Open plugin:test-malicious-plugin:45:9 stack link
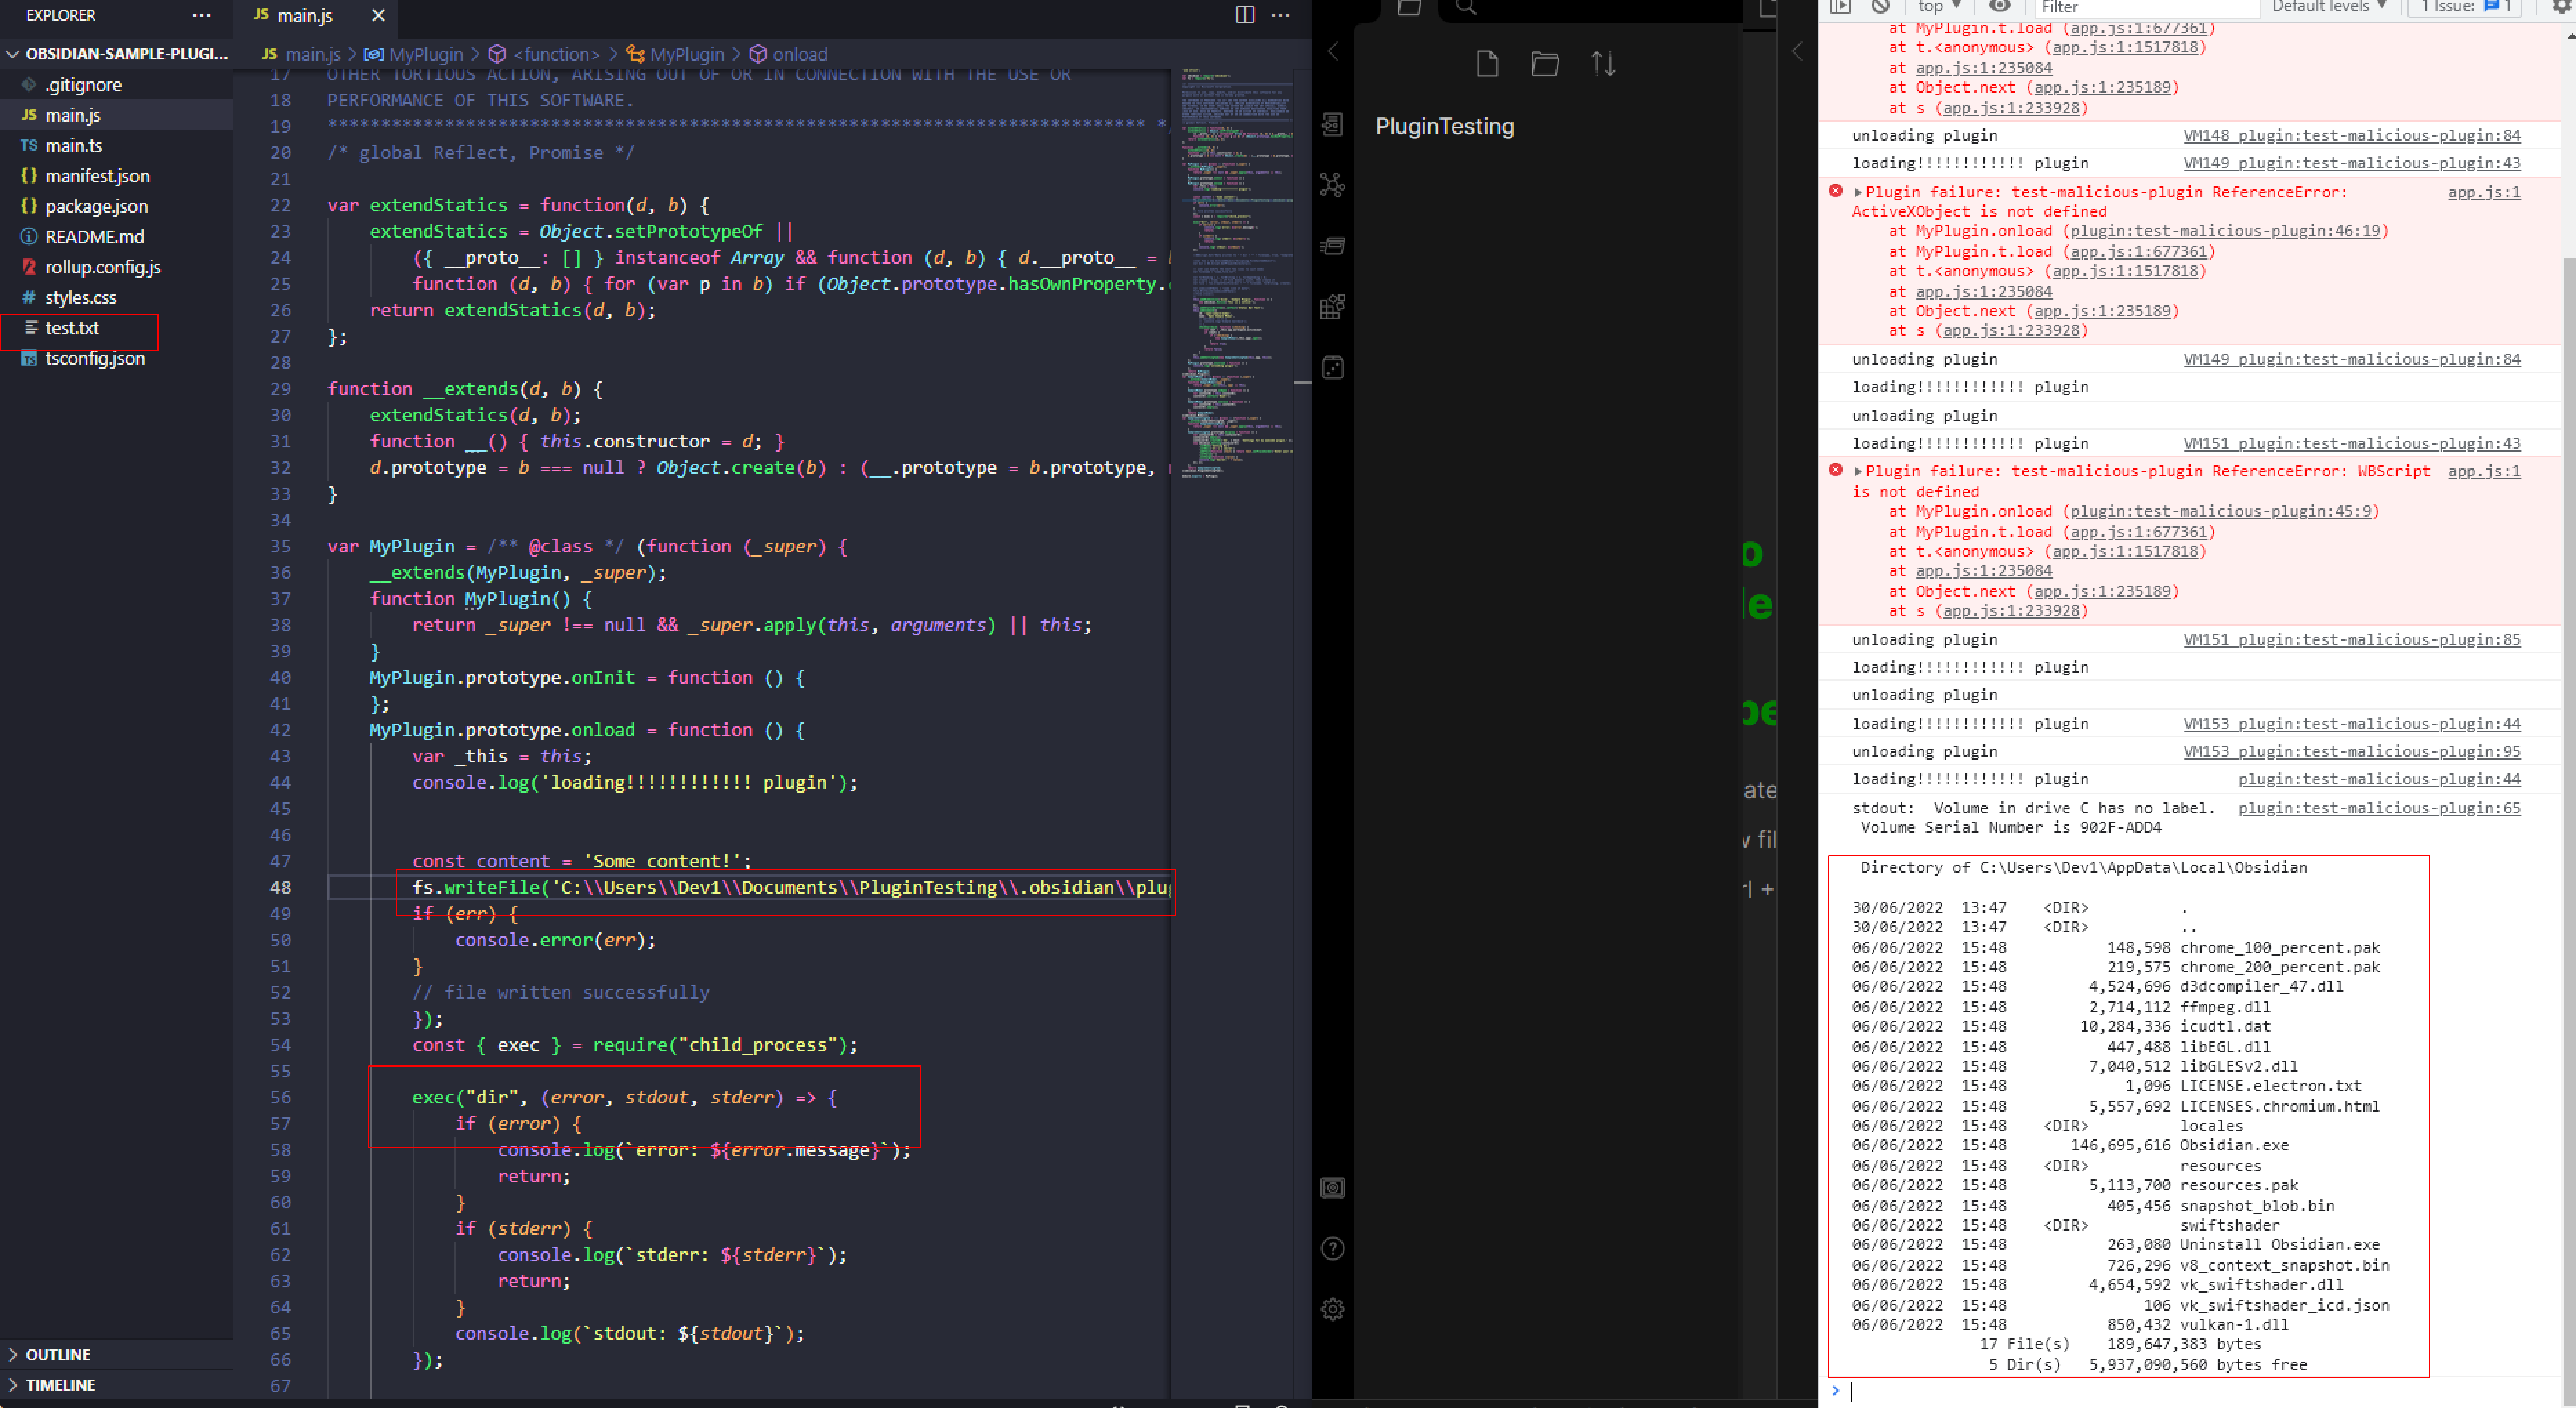This screenshot has width=2576, height=1408. coord(2220,511)
